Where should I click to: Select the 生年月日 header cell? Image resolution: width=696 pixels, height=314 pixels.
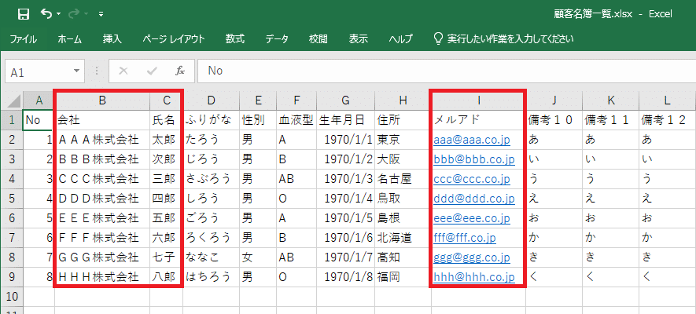tap(346, 119)
